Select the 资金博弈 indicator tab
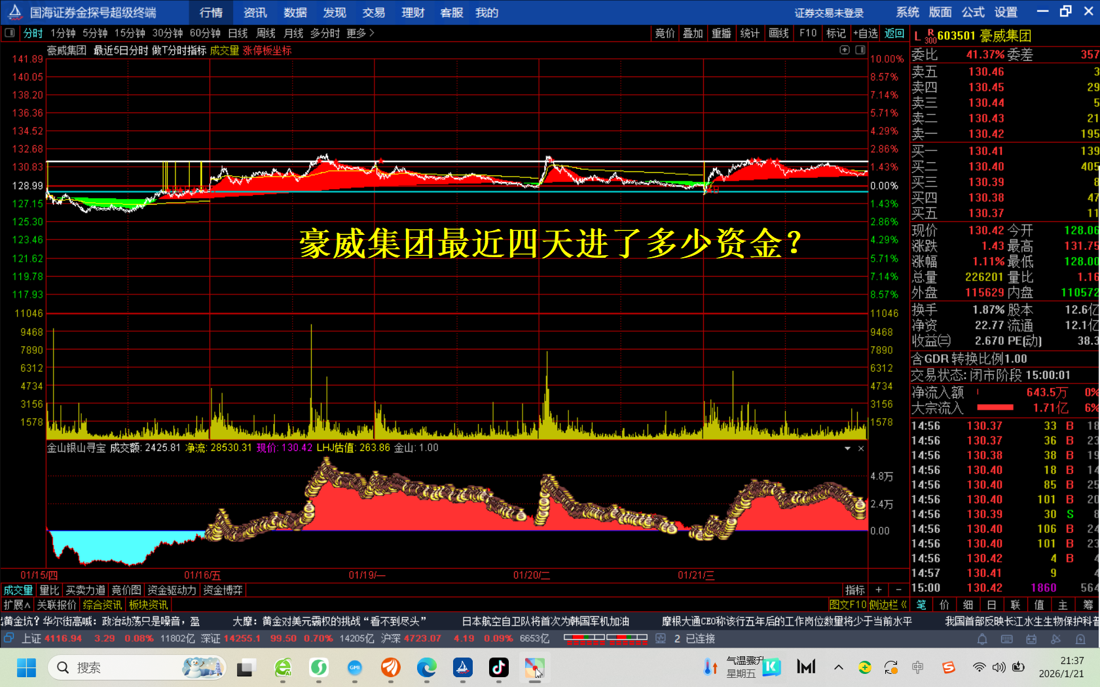1100x687 pixels. 223,590
